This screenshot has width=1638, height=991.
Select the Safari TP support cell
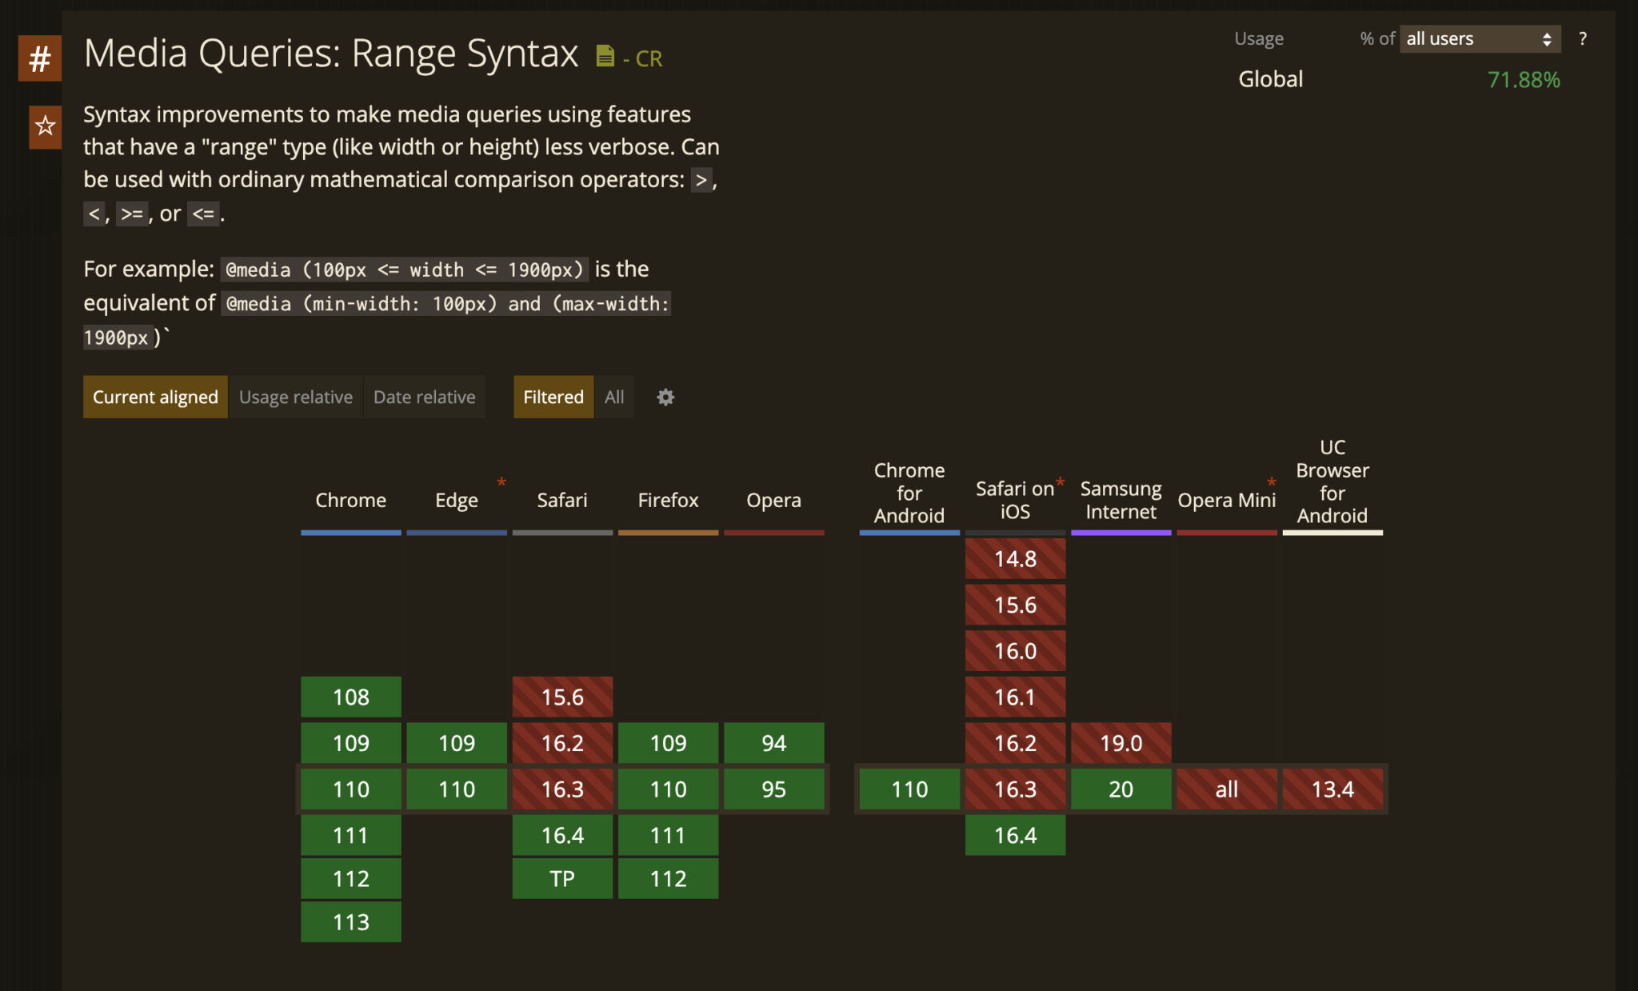click(562, 877)
